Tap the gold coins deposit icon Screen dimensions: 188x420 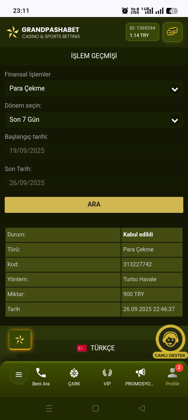(172, 32)
